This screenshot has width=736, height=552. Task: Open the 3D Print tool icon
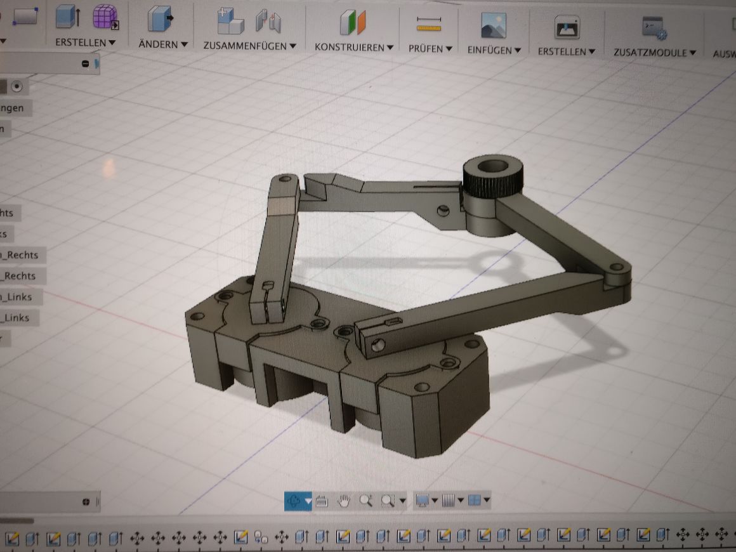point(567,27)
